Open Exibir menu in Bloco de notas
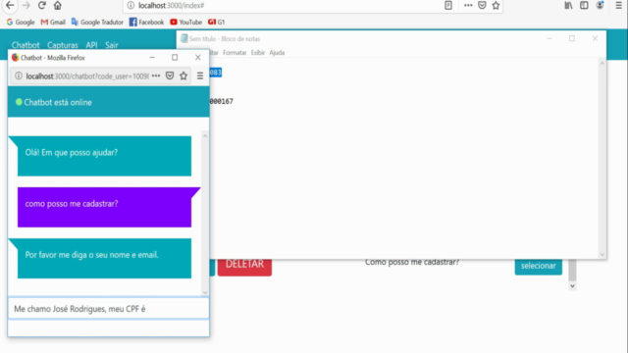Viewport: 628px width, 353px height. point(257,52)
